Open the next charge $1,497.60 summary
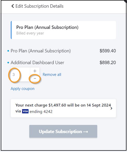This screenshot has width=127, height=152. click(63, 108)
